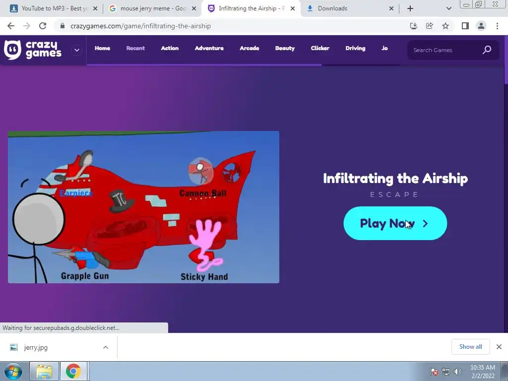Expand the dropdown beside CrazyGames logo
The image size is (508, 381).
[77, 50]
